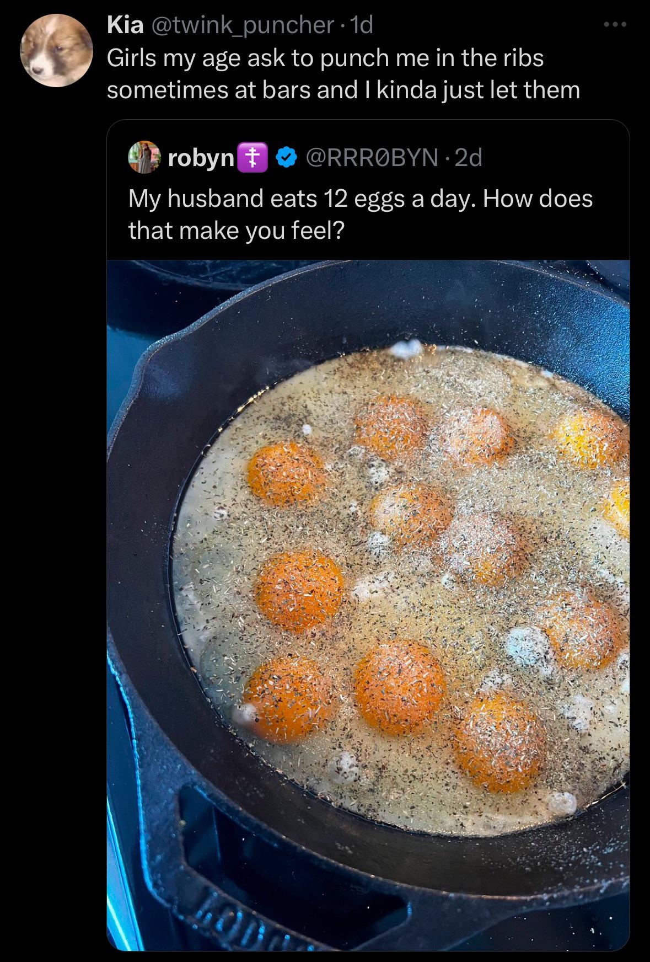Viewport: 650px width, 962px height.
Task: Open Kia's puppy profile picture
Action: (x=56, y=50)
